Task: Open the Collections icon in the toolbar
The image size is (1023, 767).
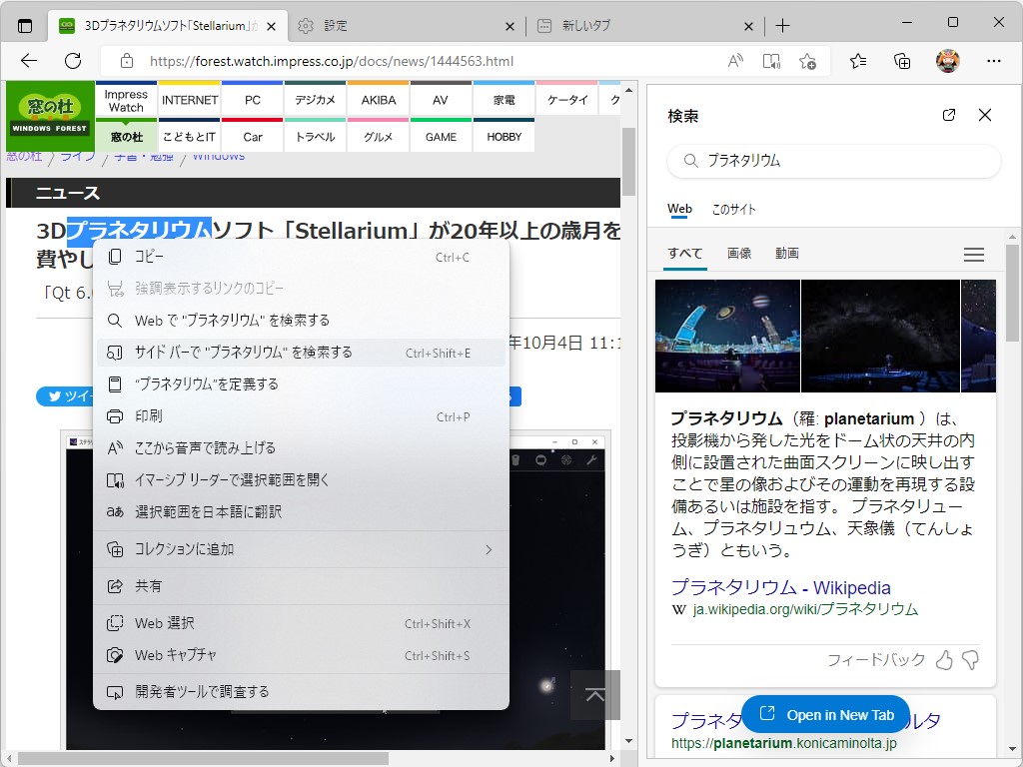Action: click(x=902, y=61)
